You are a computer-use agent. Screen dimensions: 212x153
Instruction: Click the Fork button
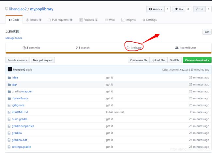199,9
